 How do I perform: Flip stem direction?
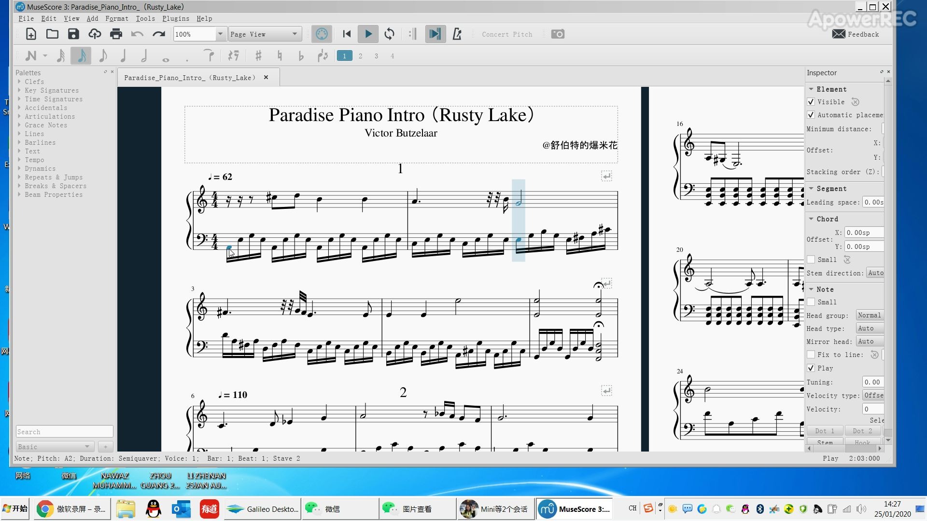pyautogui.click(x=323, y=56)
